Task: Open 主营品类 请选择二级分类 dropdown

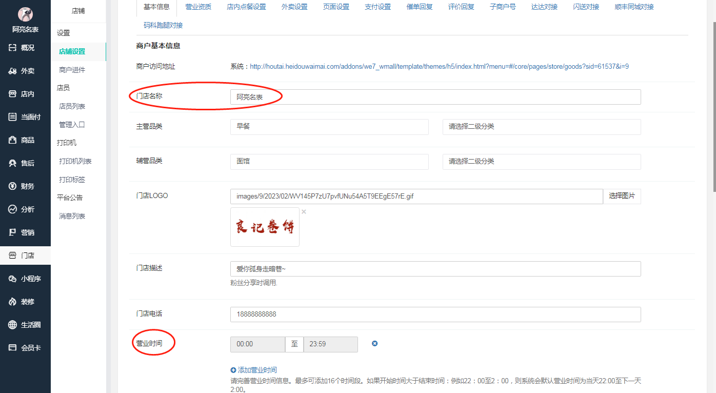Action: (x=542, y=127)
